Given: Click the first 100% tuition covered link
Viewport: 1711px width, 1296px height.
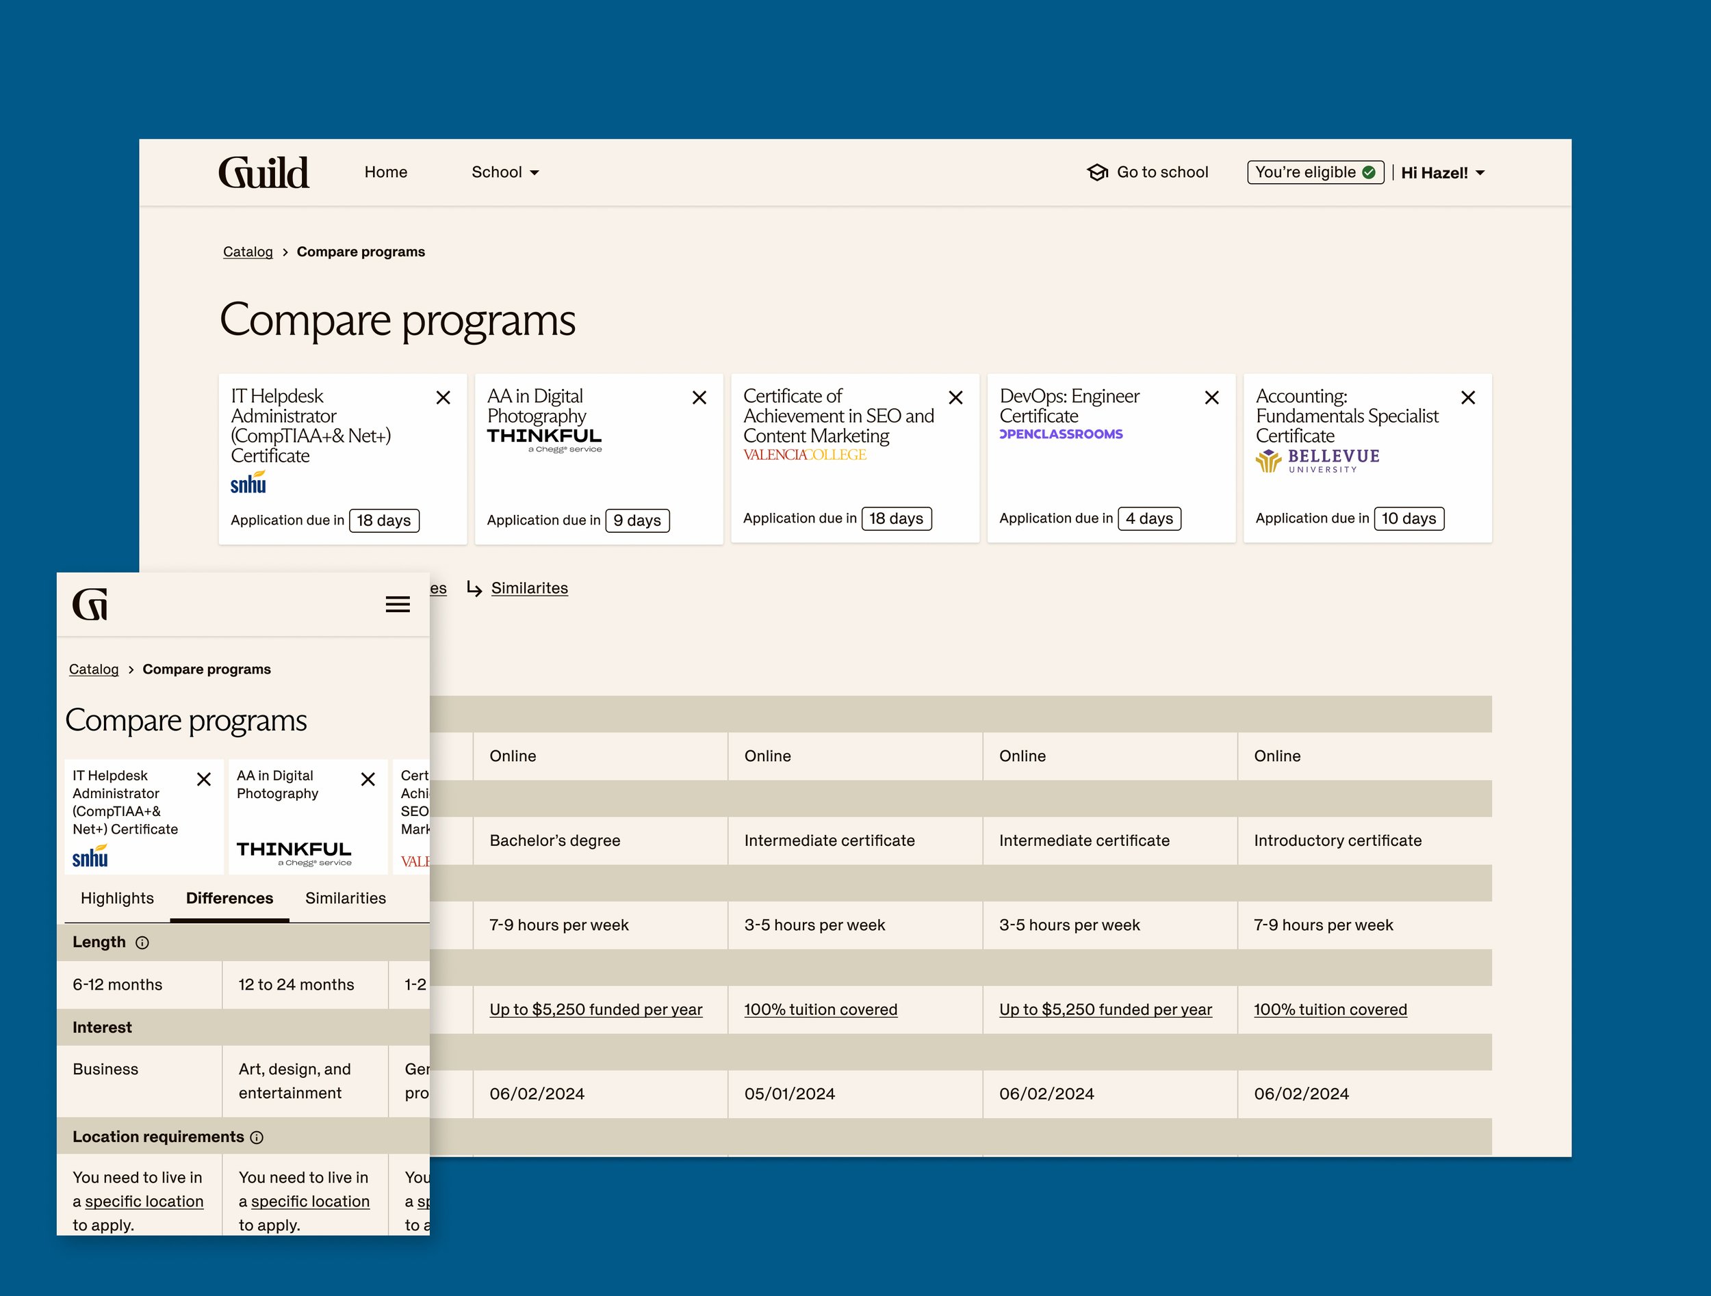Looking at the screenshot, I should [821, 1009].
